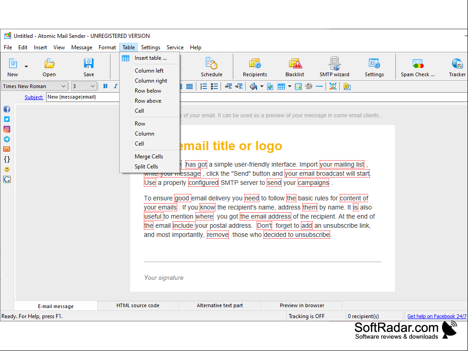Click the Facebook sidebar icon
This screenshot has height=351, width=468.
(x=7, y=109)
